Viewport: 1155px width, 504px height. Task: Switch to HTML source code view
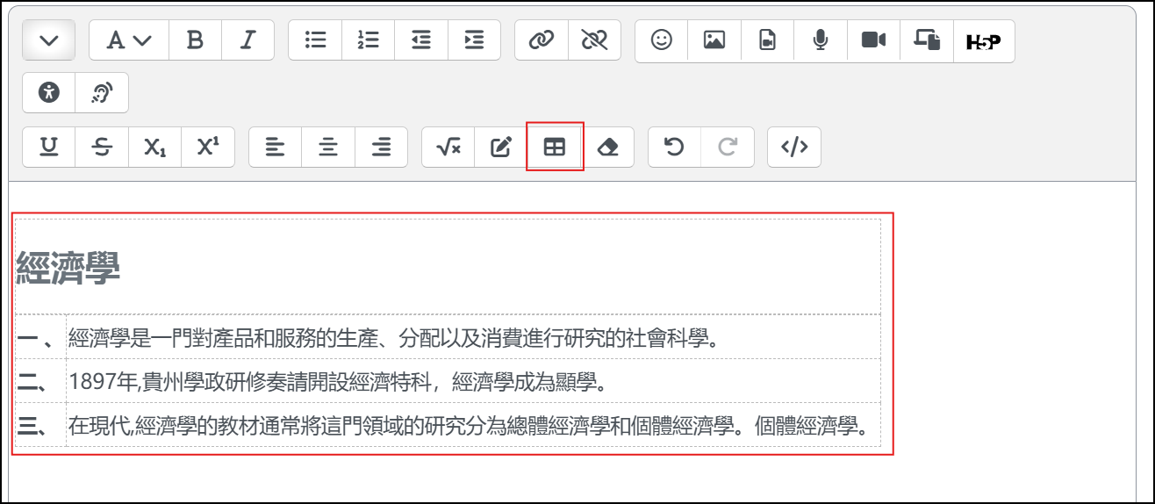(794, 148)
